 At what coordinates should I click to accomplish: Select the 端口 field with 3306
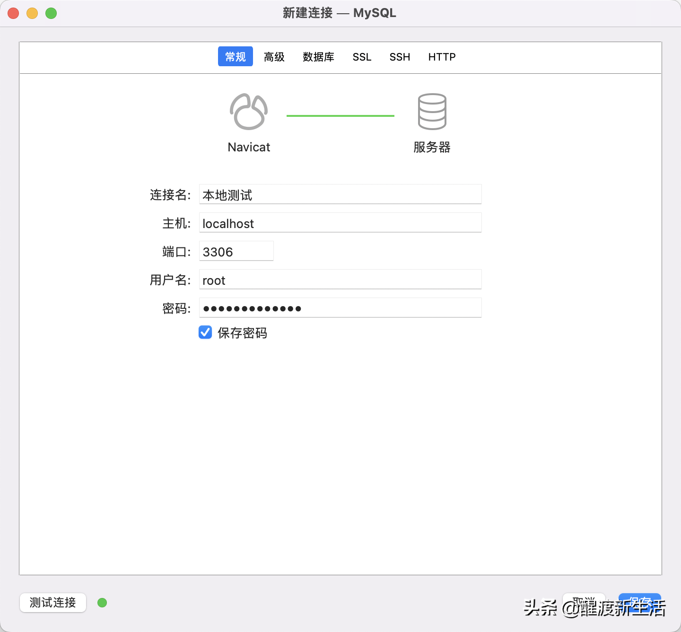coord(236,251)
